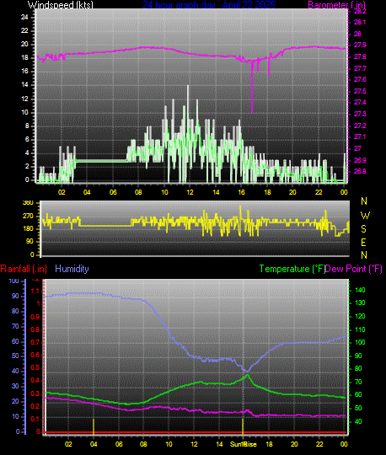Click the "360" wind direction axis value
This screenshot has width=386, height=455.
click(28, 203)
